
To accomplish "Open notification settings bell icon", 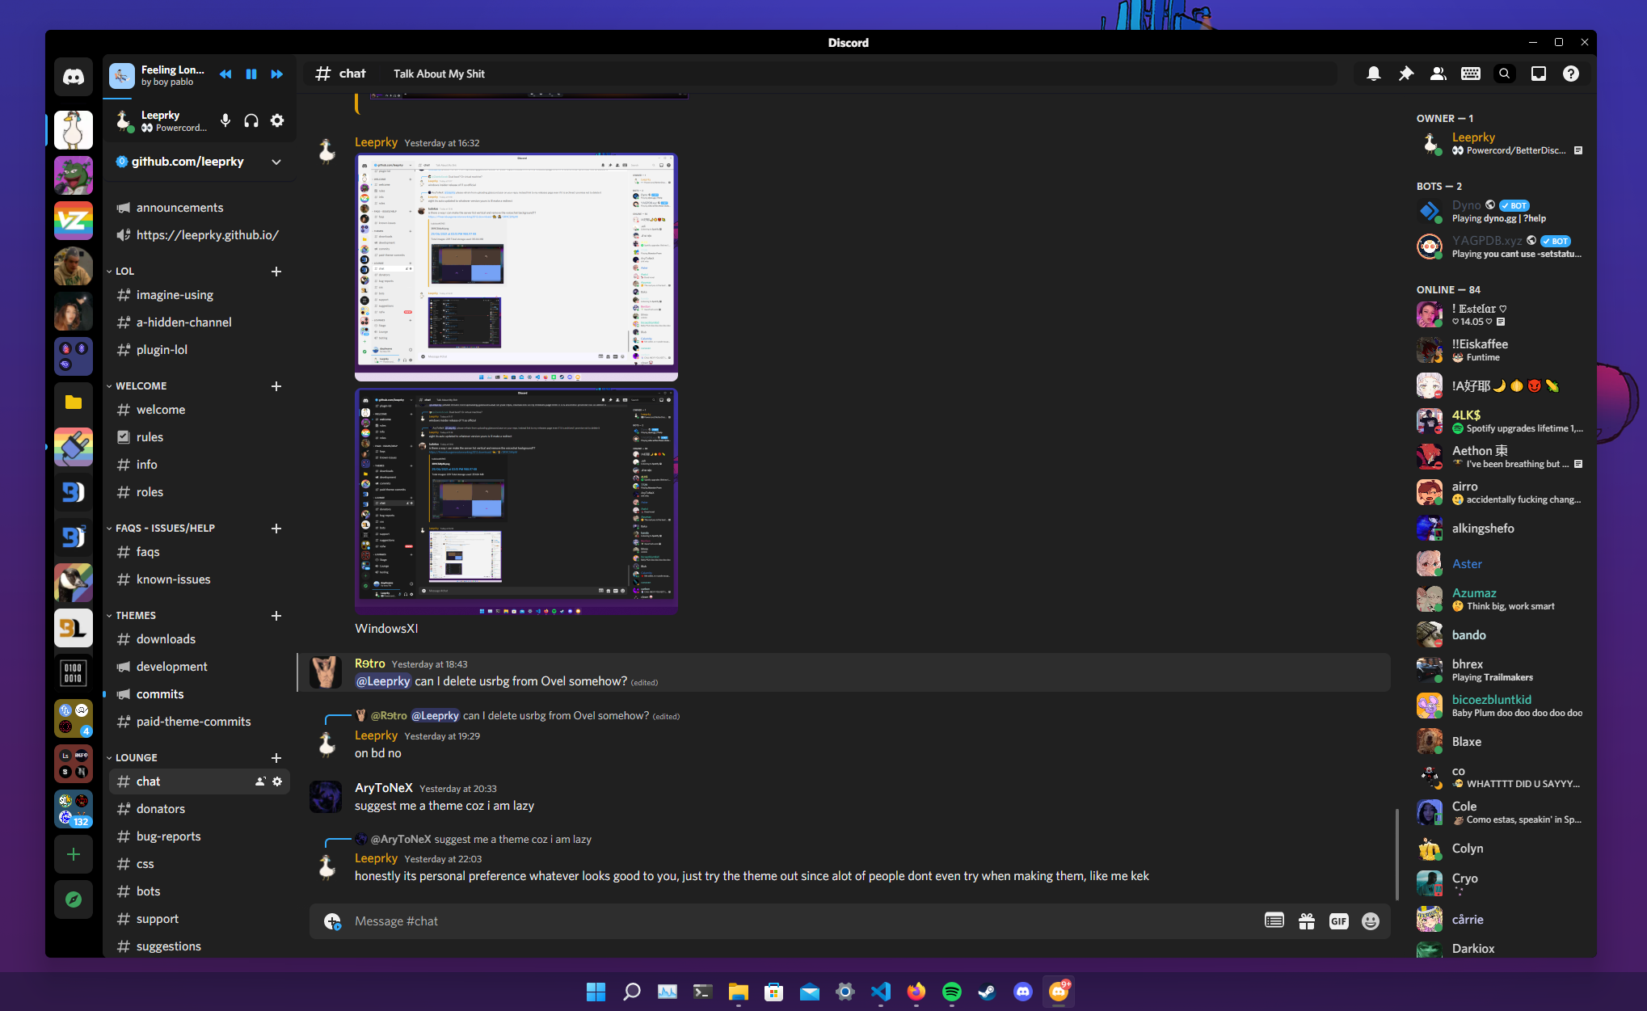I will tap(1373, 74).
